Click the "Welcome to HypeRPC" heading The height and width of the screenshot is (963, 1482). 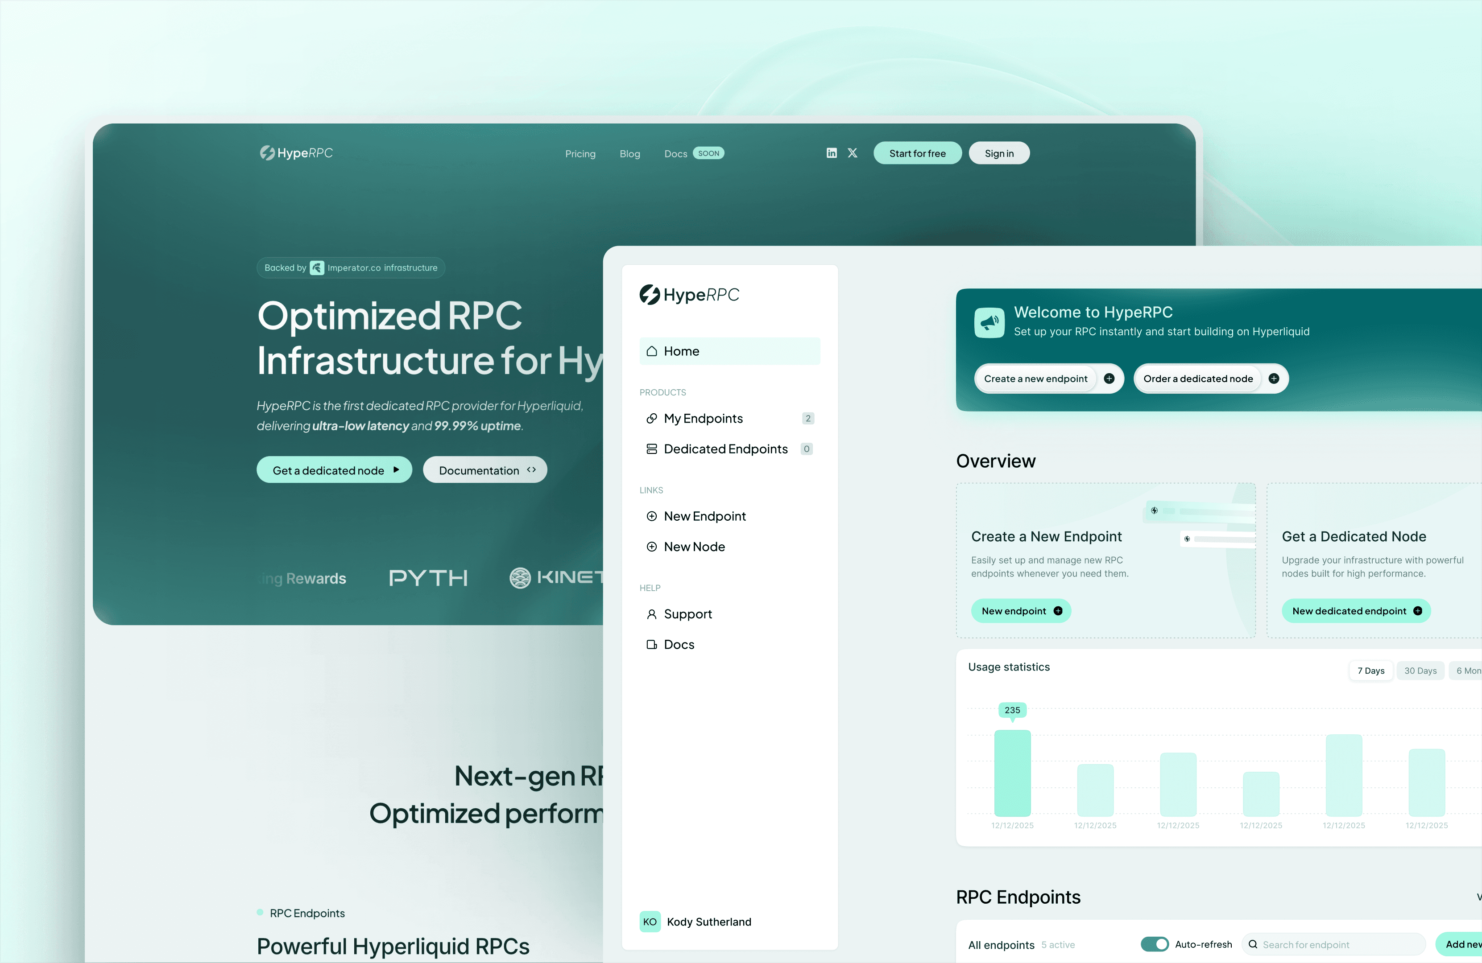[x=1093, y=312]
